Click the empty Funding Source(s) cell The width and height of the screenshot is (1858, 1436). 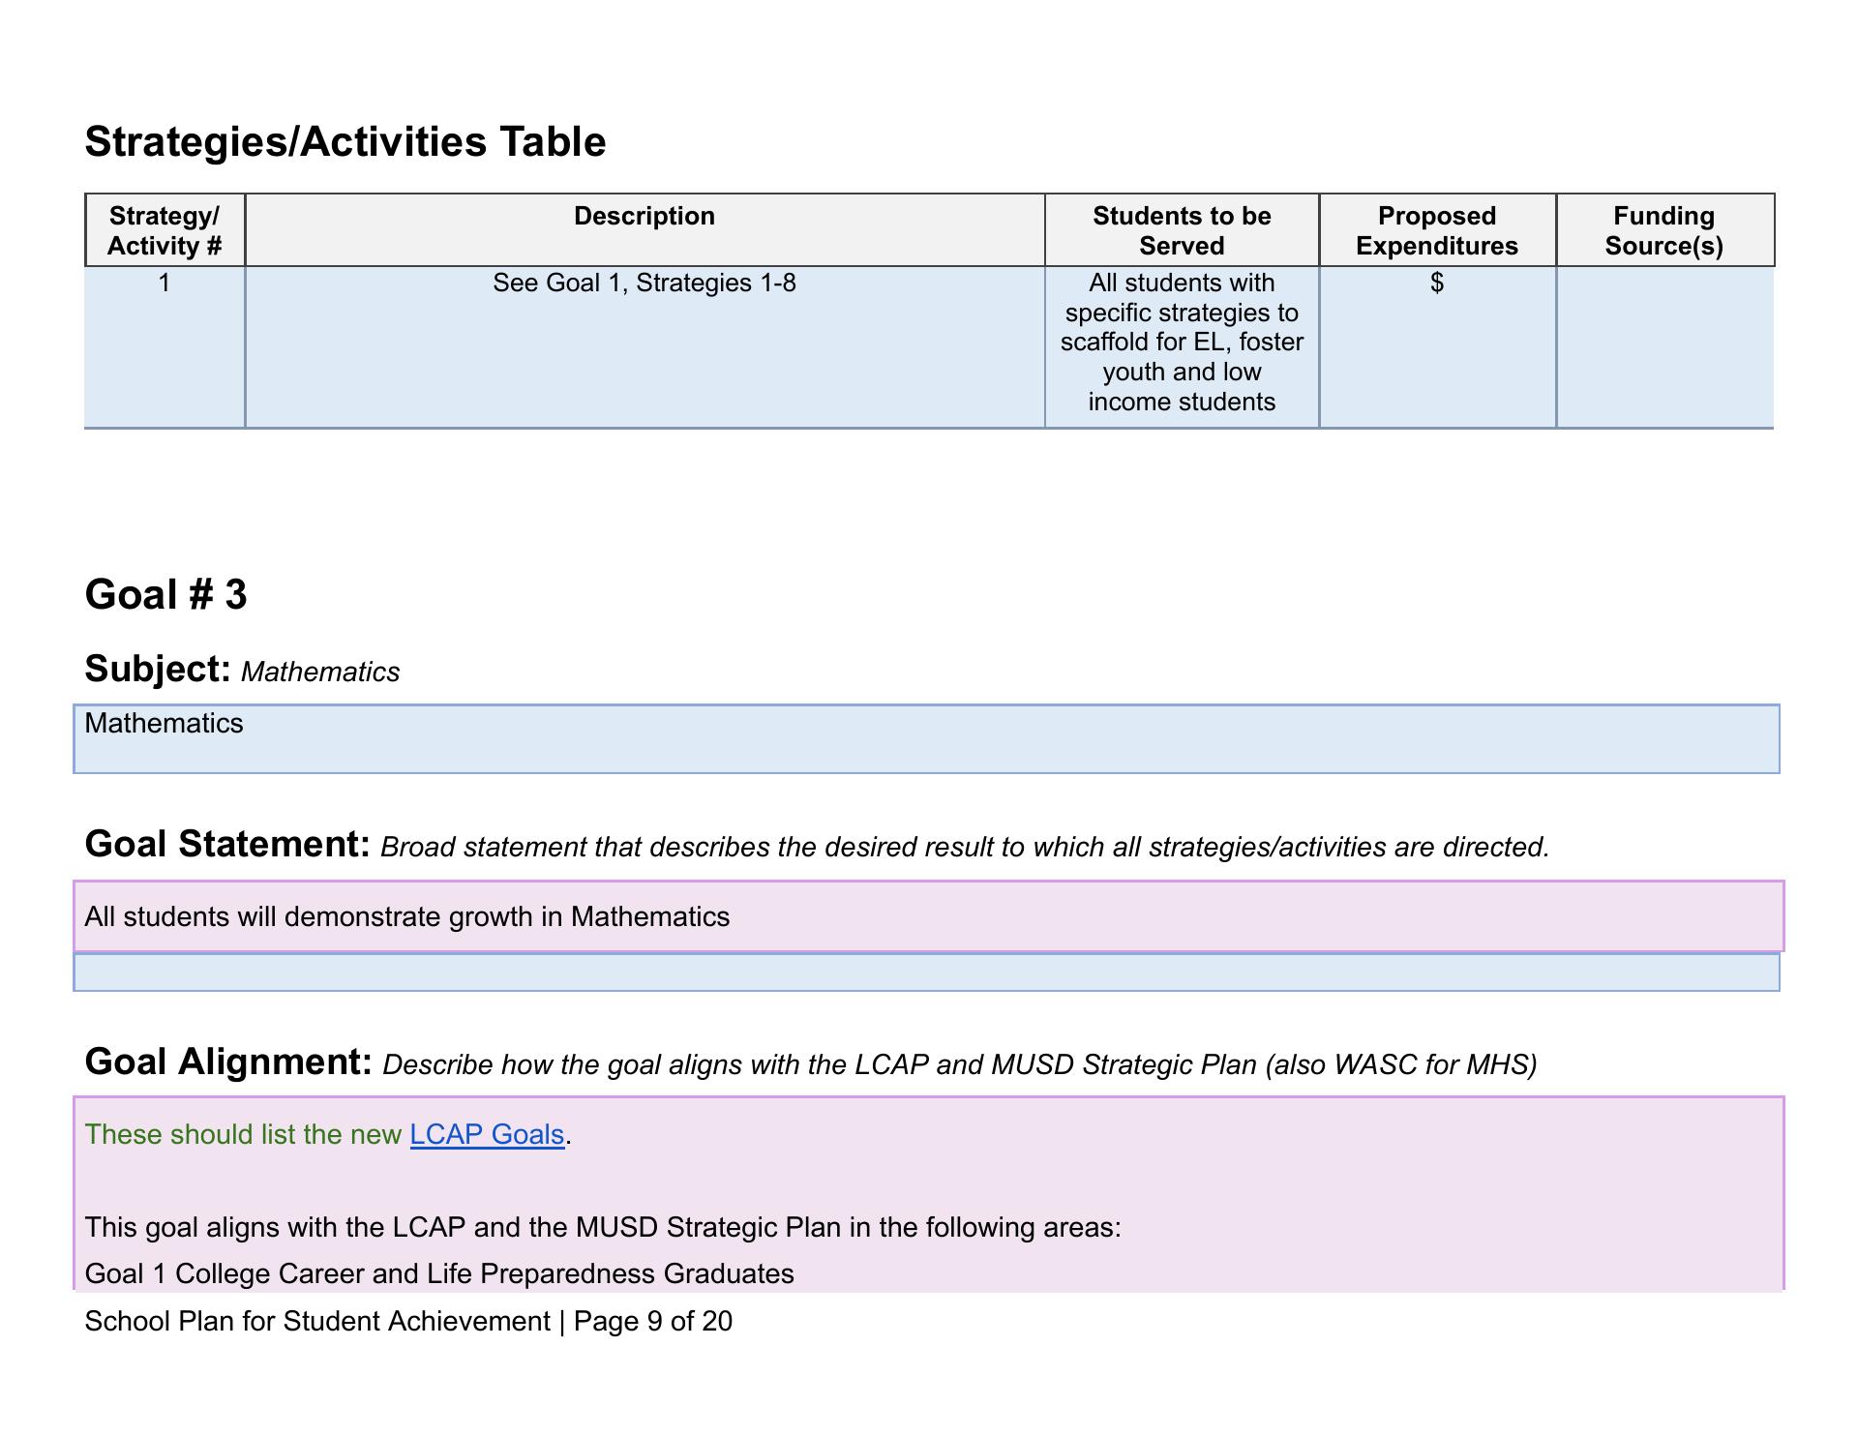point(1664,346)
